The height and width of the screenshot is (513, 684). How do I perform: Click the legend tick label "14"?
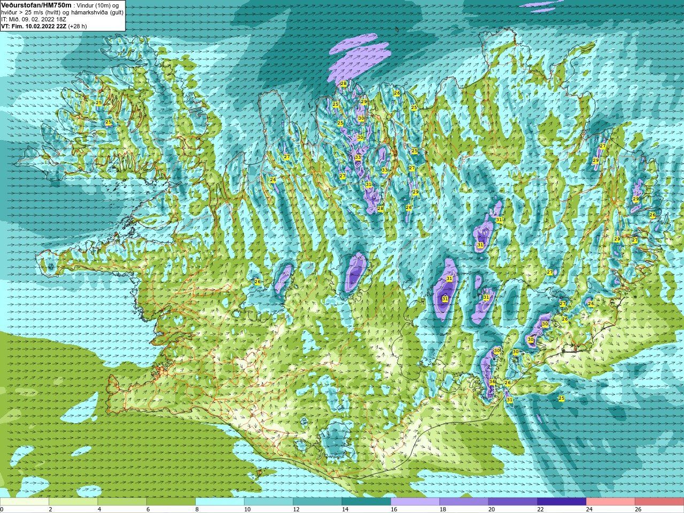345,509
